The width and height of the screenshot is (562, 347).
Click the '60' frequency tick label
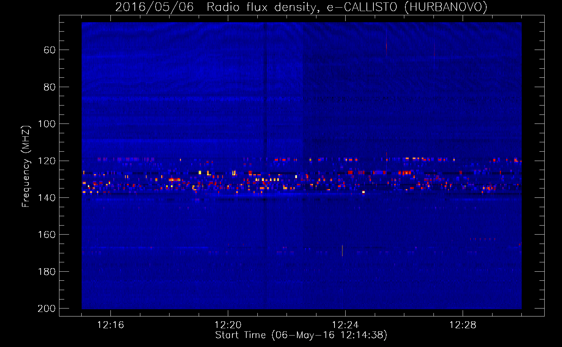50,50
